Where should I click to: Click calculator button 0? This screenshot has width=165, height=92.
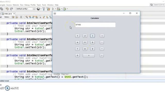pyautogui.click(x=77, y=55)
